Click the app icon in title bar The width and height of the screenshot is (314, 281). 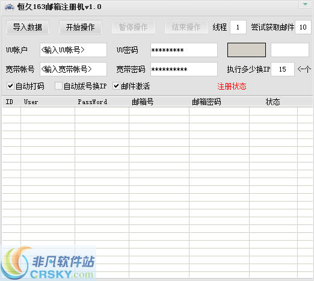coord(9,7)
